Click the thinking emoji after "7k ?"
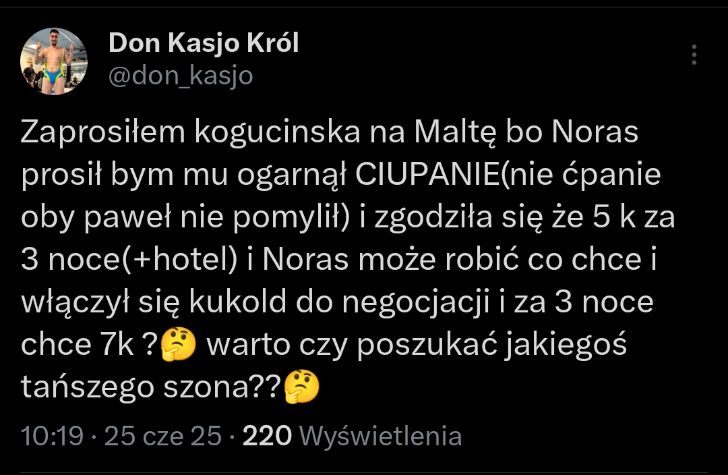This screenshot has width=728, height=475. tap(179, 345)
